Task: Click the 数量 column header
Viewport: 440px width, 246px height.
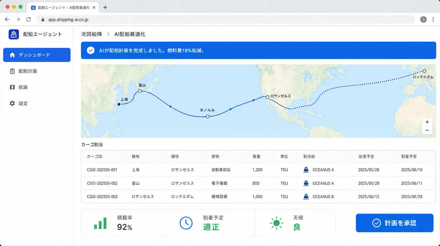Action: (256, 157)
